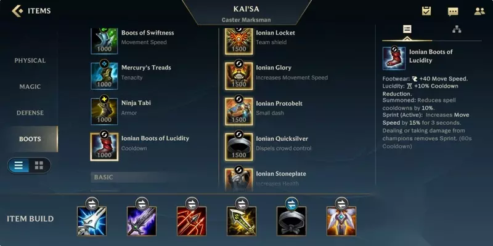Click the winged sixth build item
The height and width of the screenshot is (246, 493).
(x=341, y=221)
